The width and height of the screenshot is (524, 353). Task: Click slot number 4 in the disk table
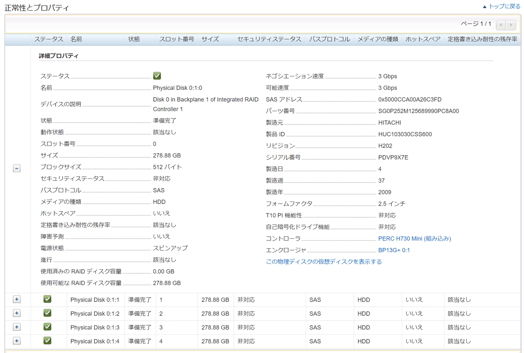[x=161, y=341]
